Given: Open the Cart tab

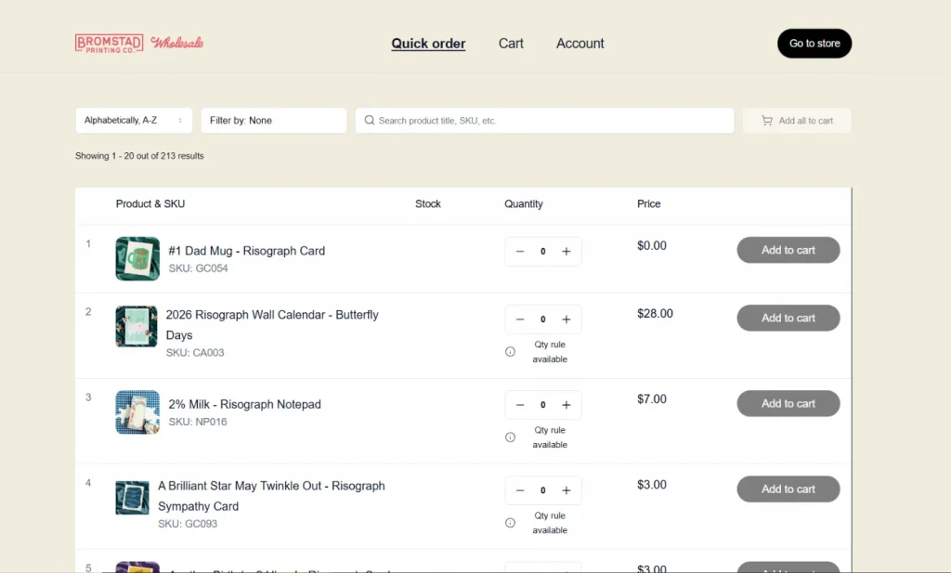Looking at the screenshot, I should [x=511, y=44].
